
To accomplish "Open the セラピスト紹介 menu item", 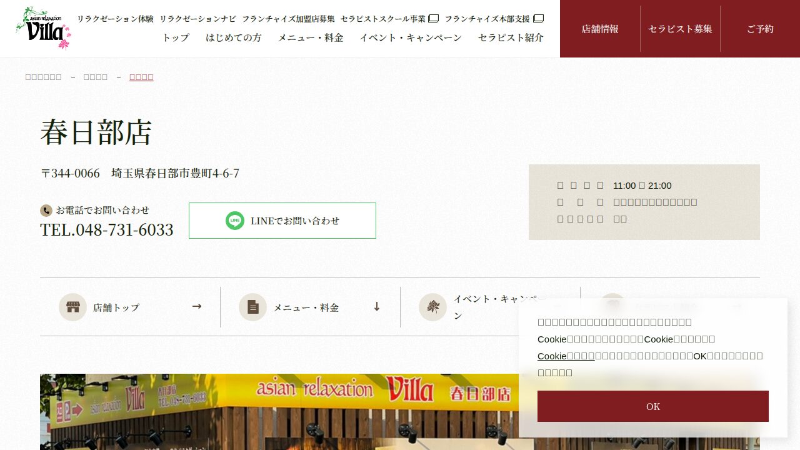I will [511, 37].
